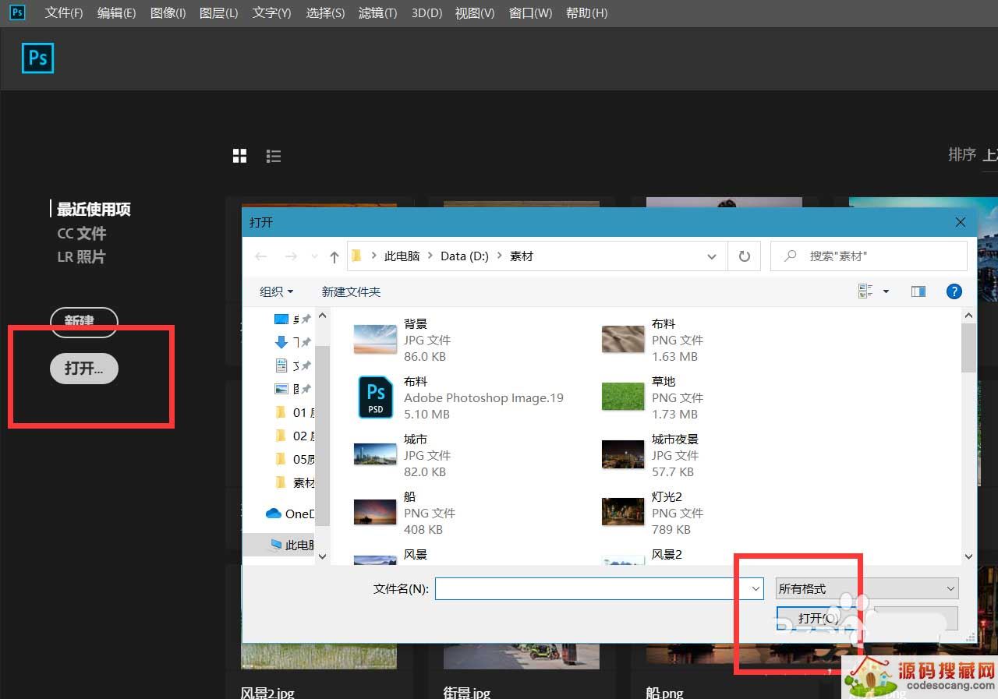Open the 滤镜(T) menu
Viewport: 998px width, 699px height.
377,13
